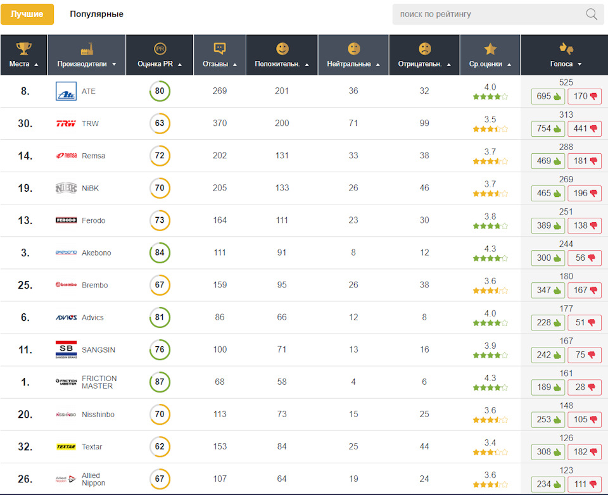608x495 pixels.
Task: Open the FRICTION MASTER manufacturer link
Action: coord(99,382)
